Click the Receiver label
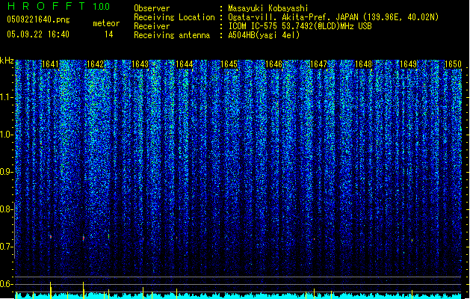 pos(152,26)
